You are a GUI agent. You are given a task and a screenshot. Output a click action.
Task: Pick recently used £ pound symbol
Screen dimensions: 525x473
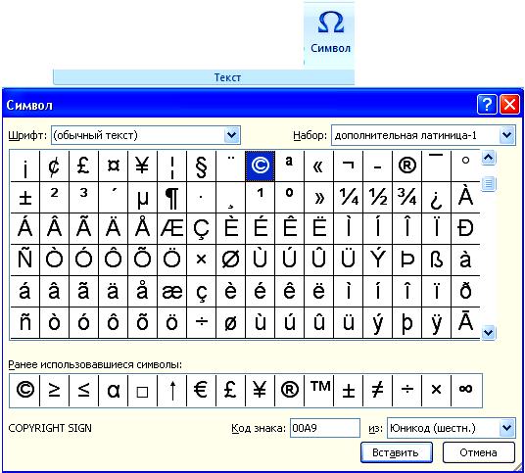[x=231, y=391]
